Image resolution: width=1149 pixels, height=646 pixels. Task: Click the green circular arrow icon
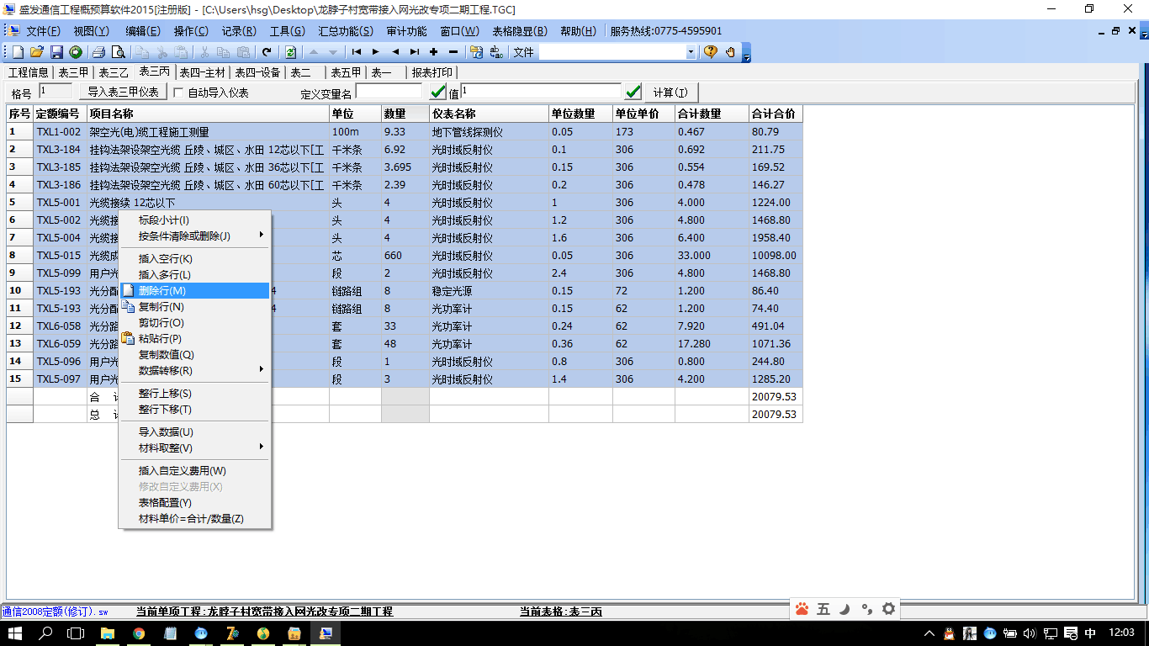(75, 52)
